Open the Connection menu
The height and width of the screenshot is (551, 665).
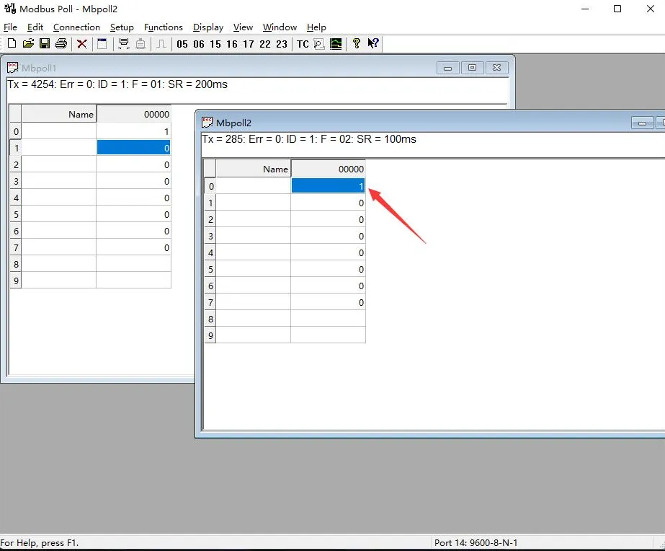point(76,27)
